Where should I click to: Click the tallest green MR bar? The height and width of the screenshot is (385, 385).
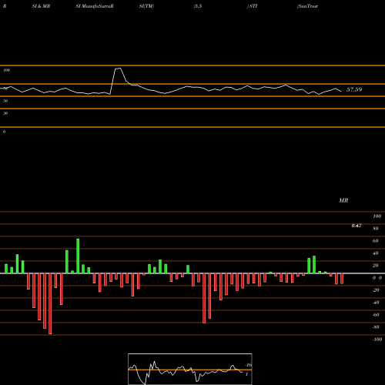(78, 256)
